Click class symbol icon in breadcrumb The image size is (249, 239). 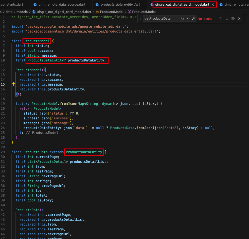(97, 12)
